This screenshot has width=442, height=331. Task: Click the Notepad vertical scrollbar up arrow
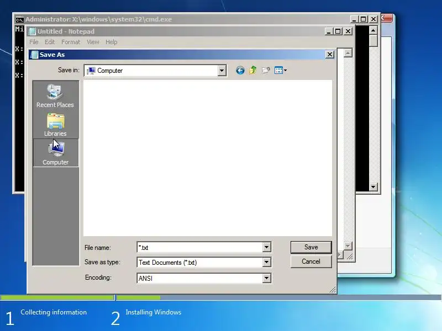click(x=348, y=53)
